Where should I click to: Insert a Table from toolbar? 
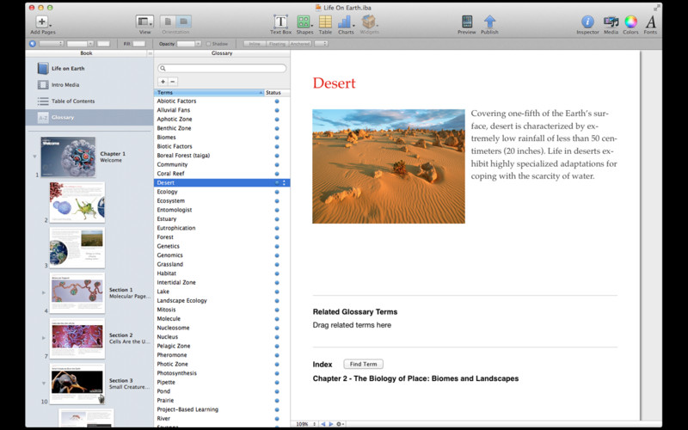click(x=326, y=22)
